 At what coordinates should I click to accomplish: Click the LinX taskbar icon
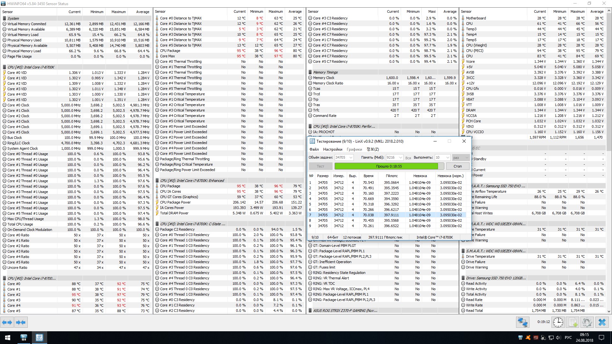[39, 338]
